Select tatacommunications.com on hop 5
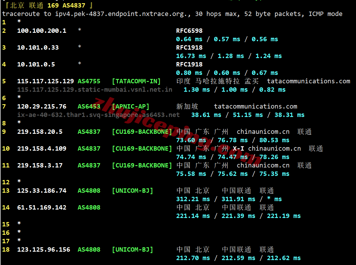Viewport: 356px width, 265px height. [309, 81]
